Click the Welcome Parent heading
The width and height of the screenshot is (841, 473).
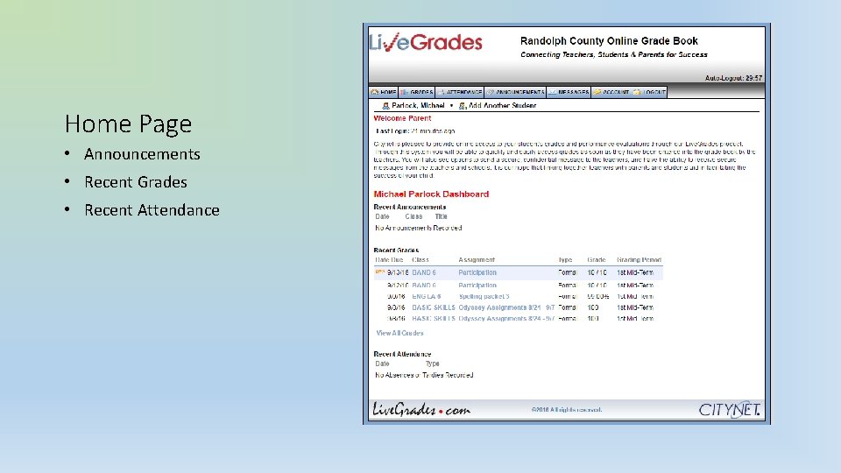click(x=402, y=118)
